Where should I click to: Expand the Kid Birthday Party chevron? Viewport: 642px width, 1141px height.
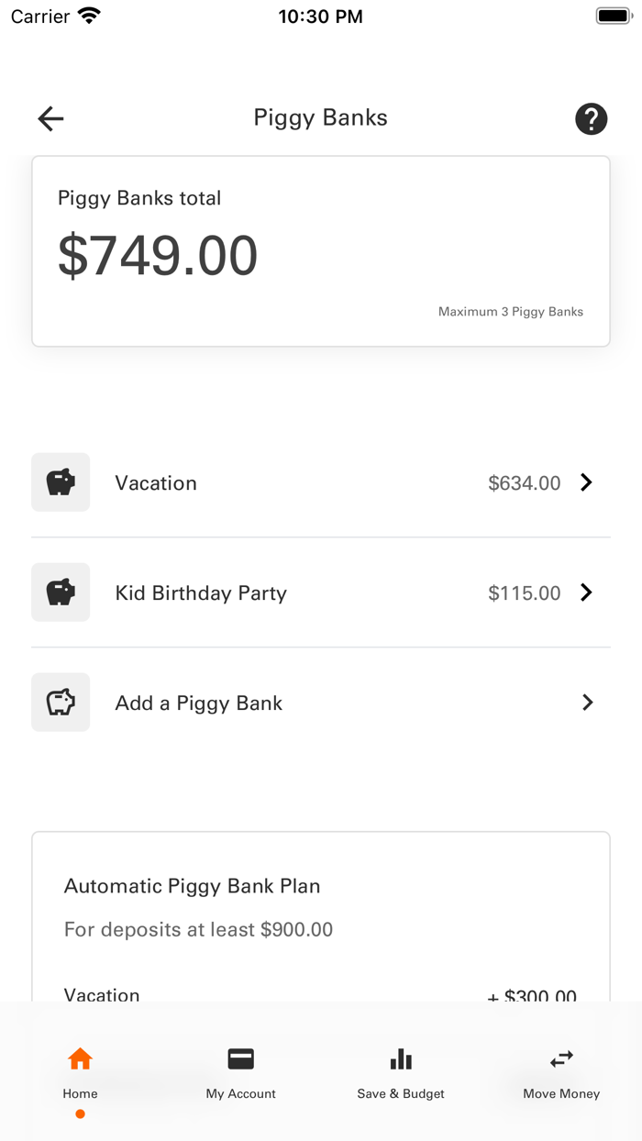click(x=586, y=592)
